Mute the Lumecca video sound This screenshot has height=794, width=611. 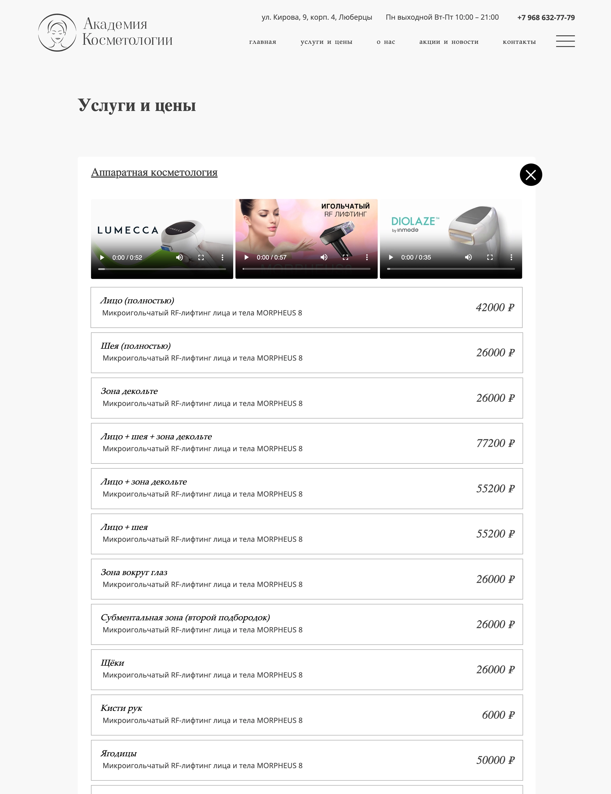[179, 257]
